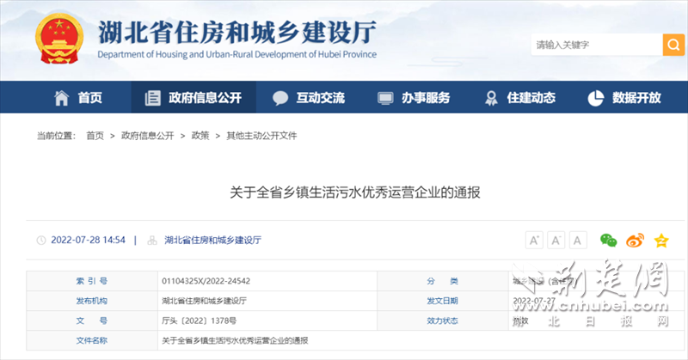This screenshot has width=688, height=360.
Task: Click the monitor icon beside 办事服务
Action: [385, 98]
